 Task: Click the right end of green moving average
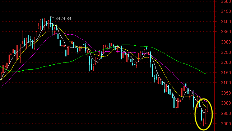point(207,74)
